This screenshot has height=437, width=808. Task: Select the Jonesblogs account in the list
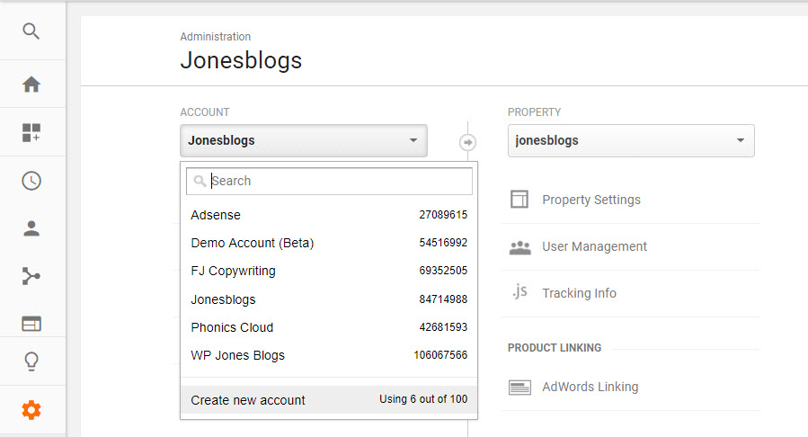click(329, 299)
